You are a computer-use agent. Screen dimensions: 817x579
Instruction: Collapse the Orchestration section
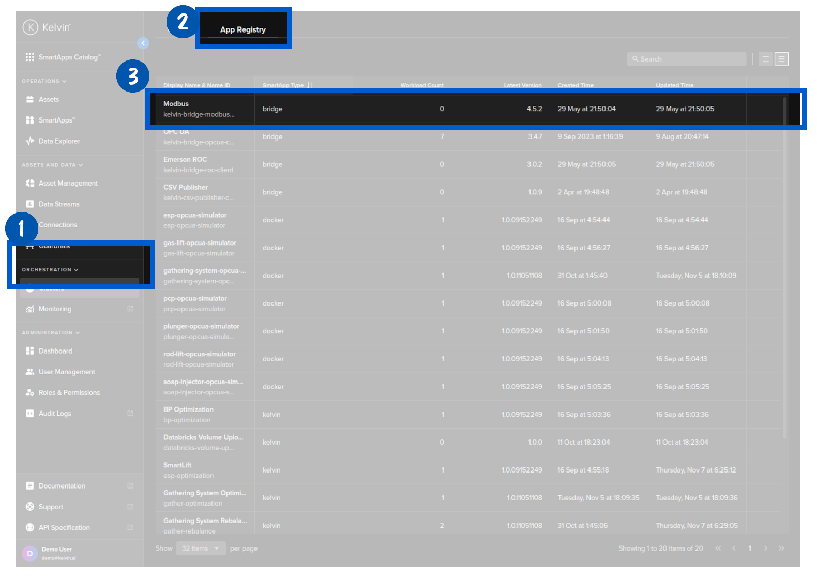[x=50, y=270]
